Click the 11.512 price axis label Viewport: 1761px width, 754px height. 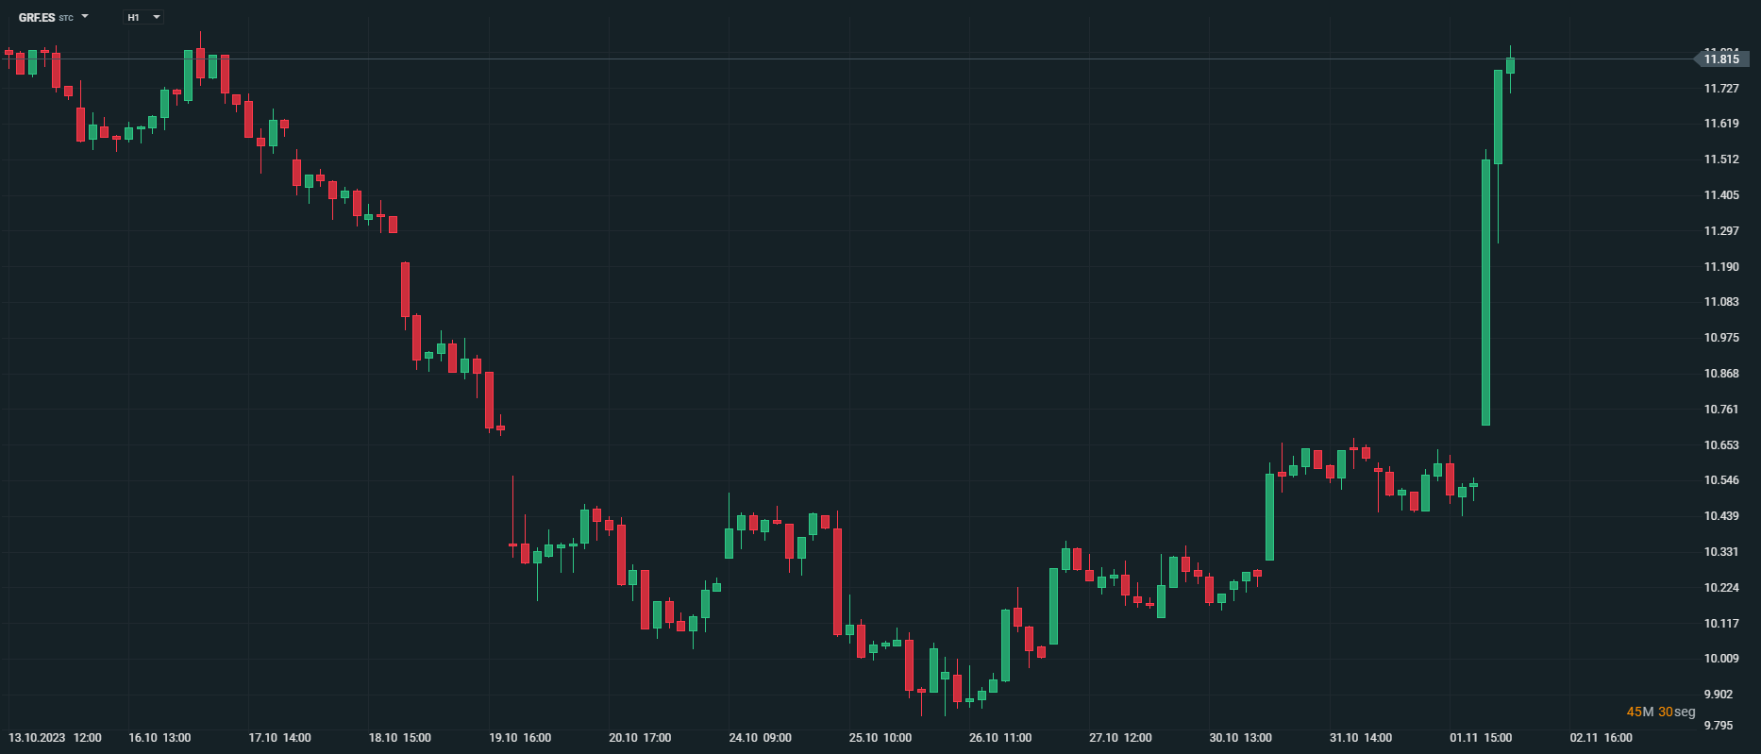click(x=1720, y=159)
